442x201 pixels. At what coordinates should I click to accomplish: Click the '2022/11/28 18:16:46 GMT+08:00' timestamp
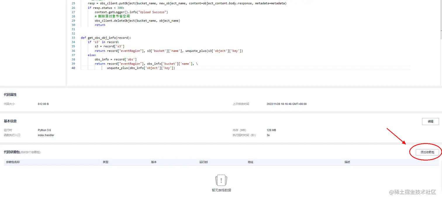[286, 104]
